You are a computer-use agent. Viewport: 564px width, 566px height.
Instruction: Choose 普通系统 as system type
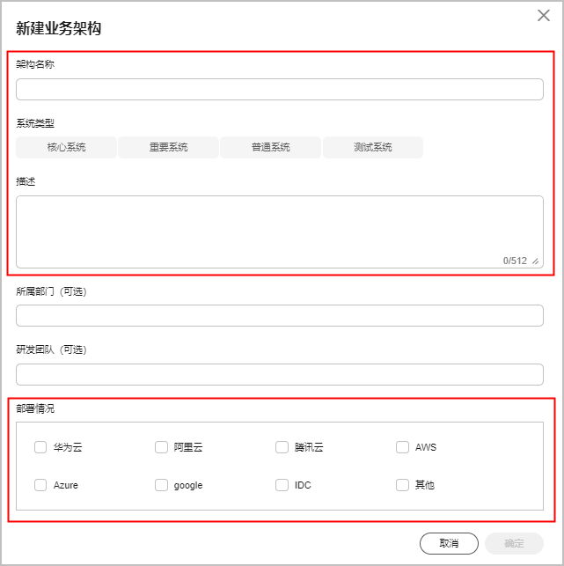click(271, 147)
